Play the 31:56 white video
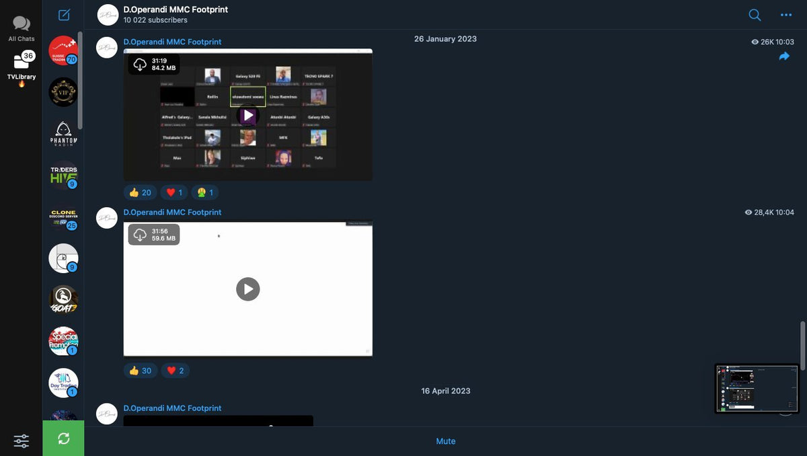Image resolution: width=807 pixels, height=456 pixels. click(248, 289)
